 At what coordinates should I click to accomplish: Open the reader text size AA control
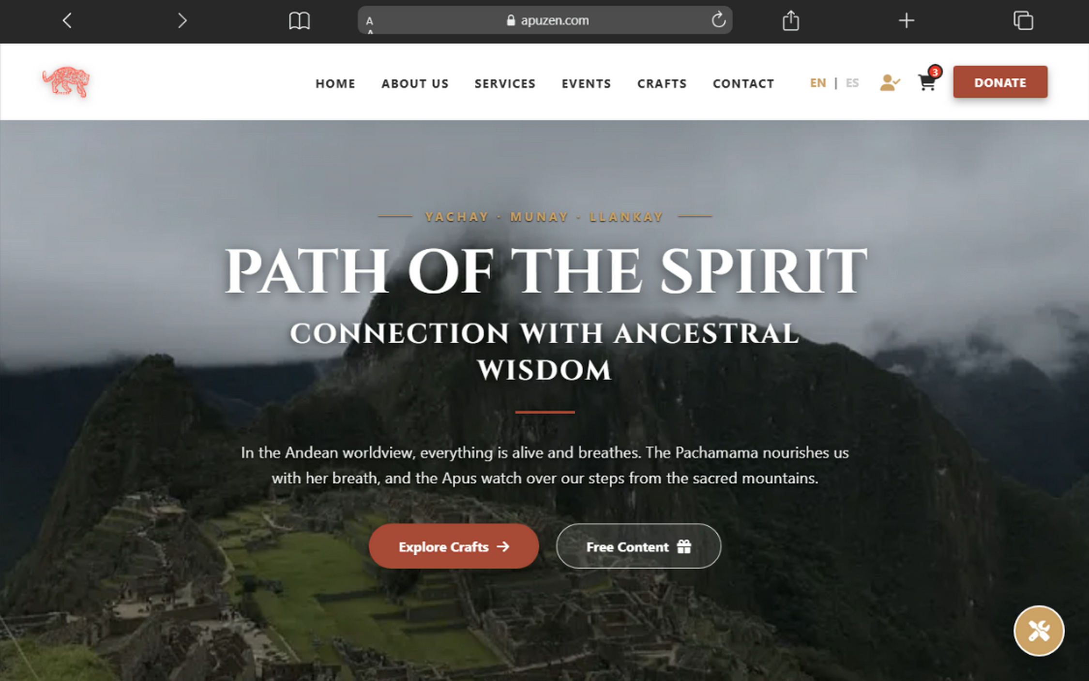point(370,23)
